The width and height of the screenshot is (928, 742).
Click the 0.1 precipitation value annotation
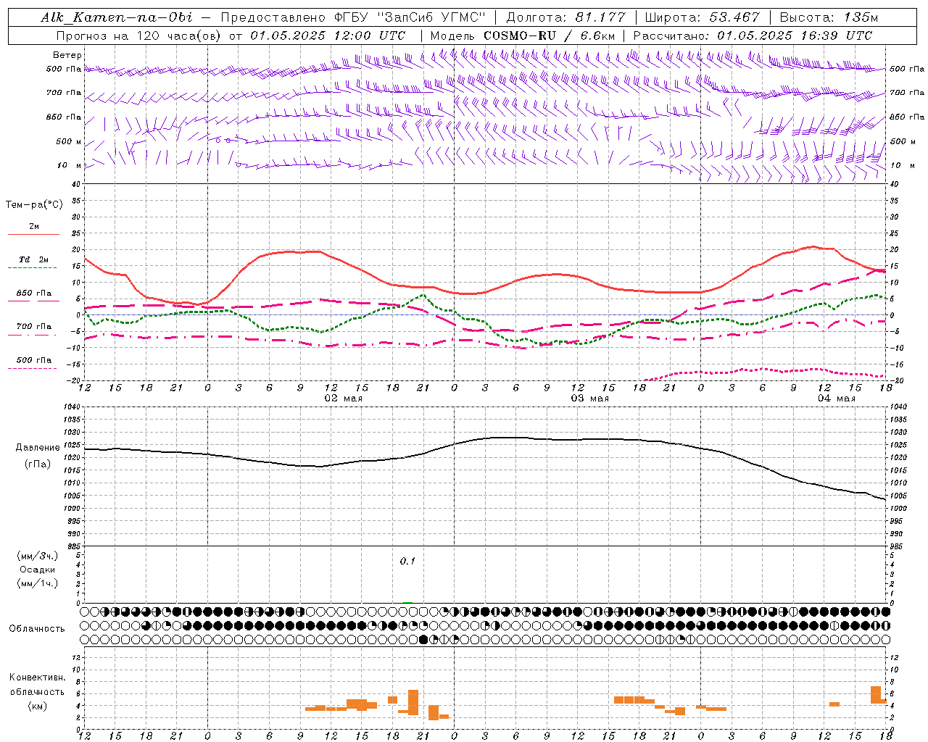pyautogui.click(x=407, y=561)
